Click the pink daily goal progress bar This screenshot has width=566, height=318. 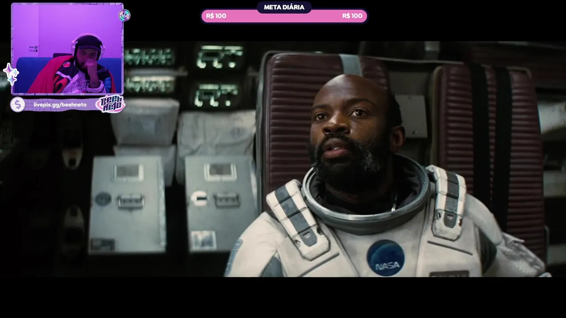coord(284,16)
